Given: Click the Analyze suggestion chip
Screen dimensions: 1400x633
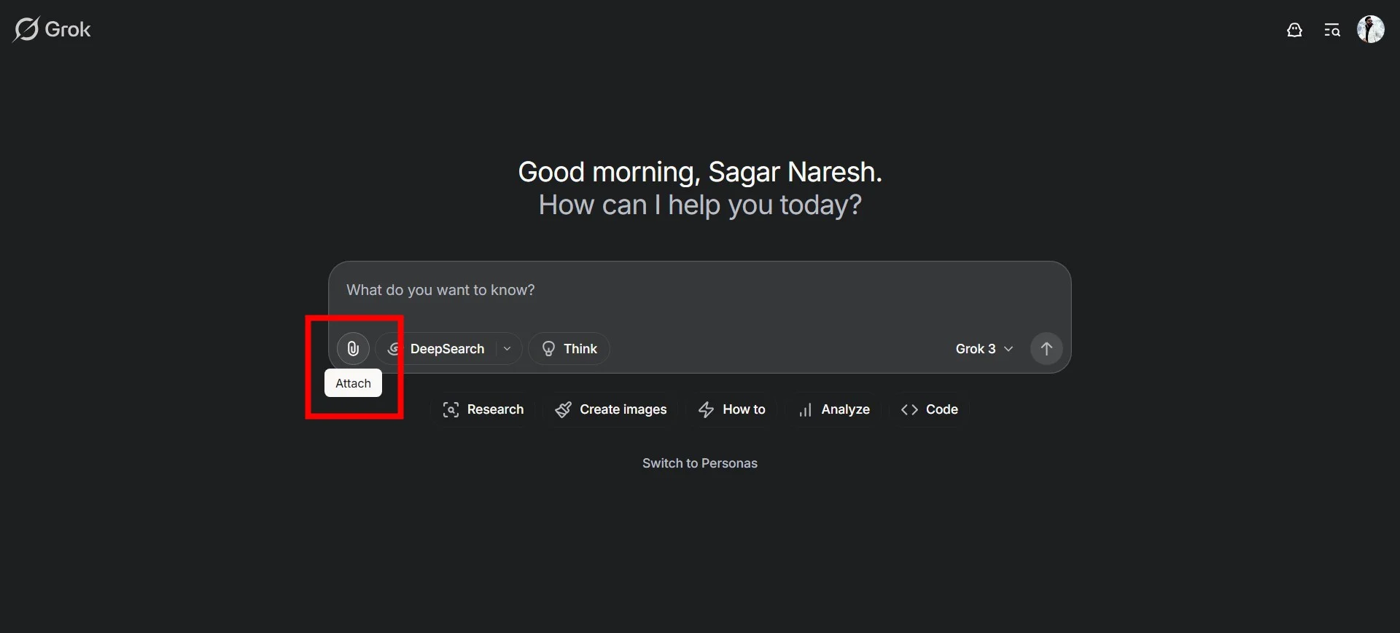Looking at the screenshot, I should point(834,409).
